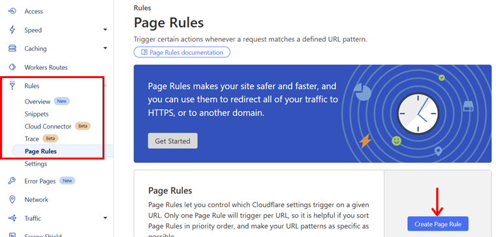Go to Workers Routes
Image resolution: width=496 pixels, height=237 pixels.
(46, 67)
